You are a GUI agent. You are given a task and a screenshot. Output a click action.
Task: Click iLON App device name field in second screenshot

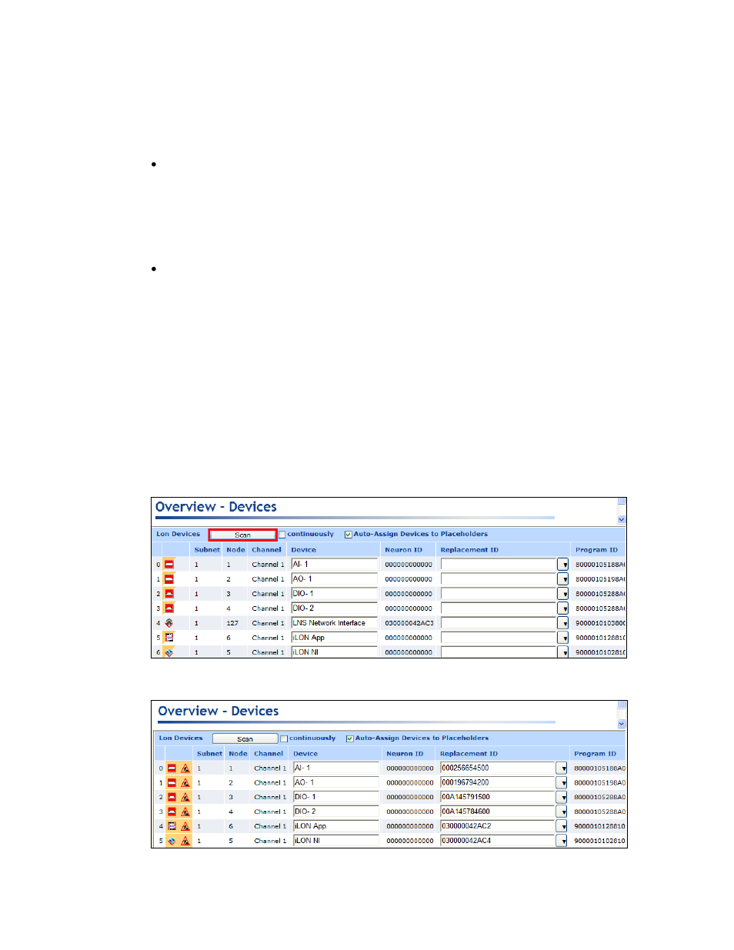(x=336, y=826)
